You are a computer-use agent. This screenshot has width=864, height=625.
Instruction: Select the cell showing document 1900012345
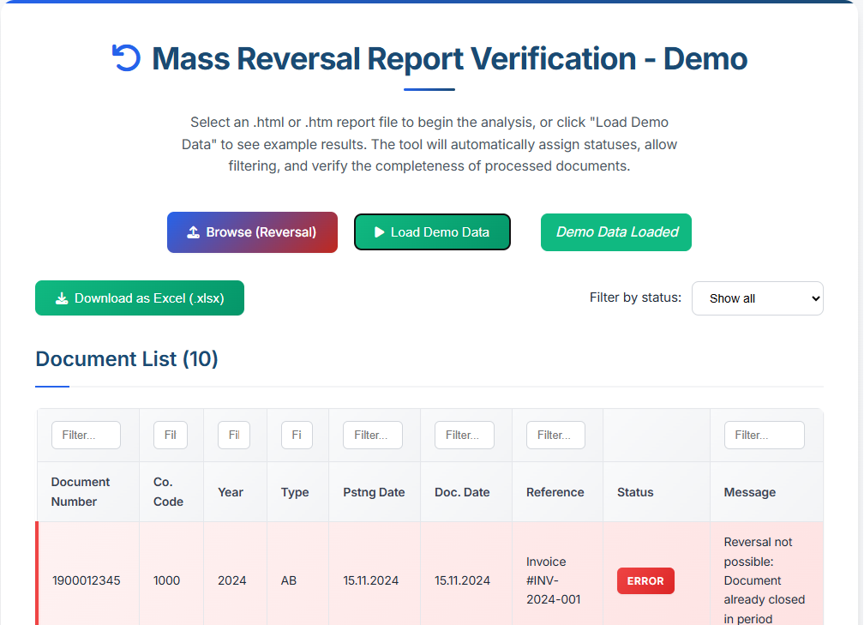pyautogui.click(x=87, y=580)
